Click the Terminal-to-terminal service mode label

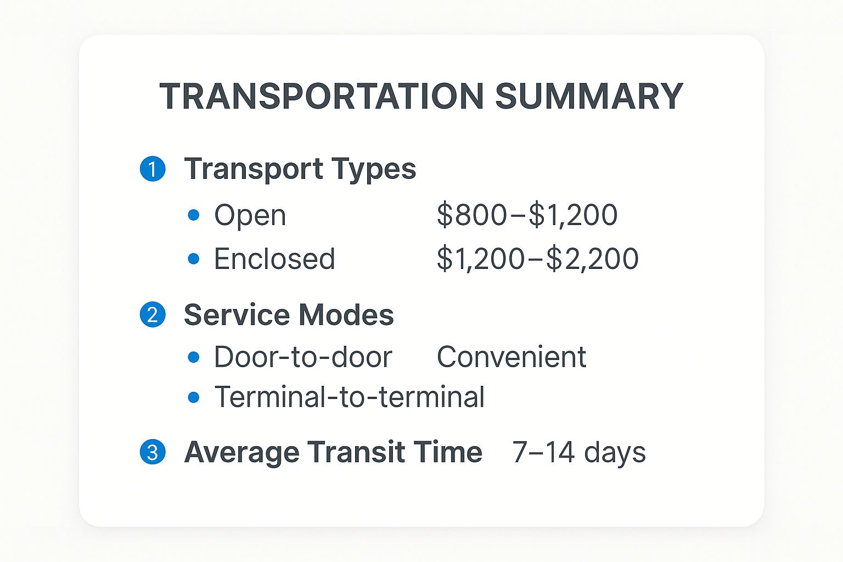(x=349, y=397)
